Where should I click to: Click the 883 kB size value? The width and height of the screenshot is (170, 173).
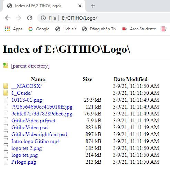coord(94,128)
